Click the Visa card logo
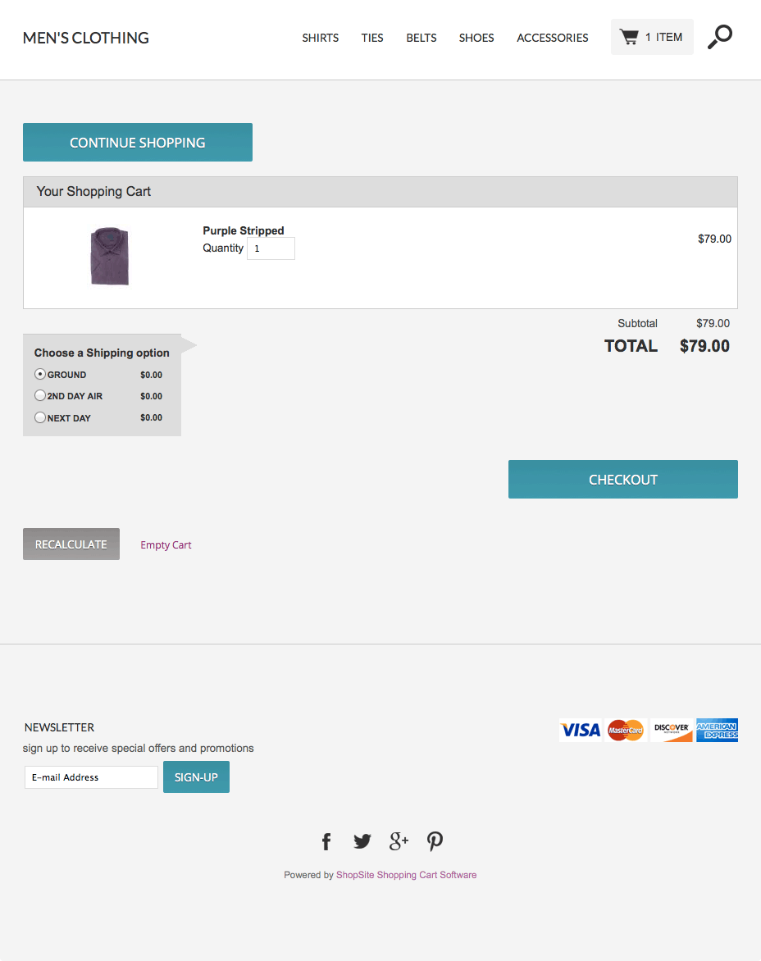The height and width of the screenshot is (961, 761). coord(581,730)
